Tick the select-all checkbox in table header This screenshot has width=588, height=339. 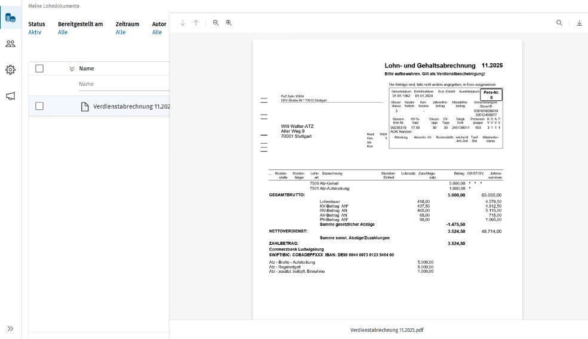point(39,69)
